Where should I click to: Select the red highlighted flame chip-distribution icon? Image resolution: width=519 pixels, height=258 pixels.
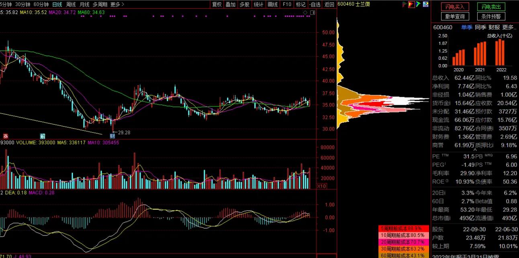click(x=411, y=4)
